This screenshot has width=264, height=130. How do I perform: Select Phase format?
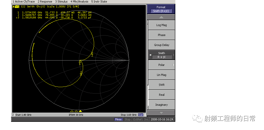click(x=161, y=35)
